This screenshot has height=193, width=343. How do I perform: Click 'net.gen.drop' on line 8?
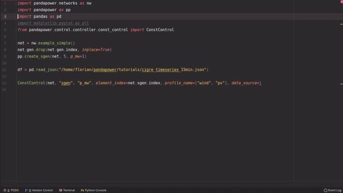tap(31, 50)
